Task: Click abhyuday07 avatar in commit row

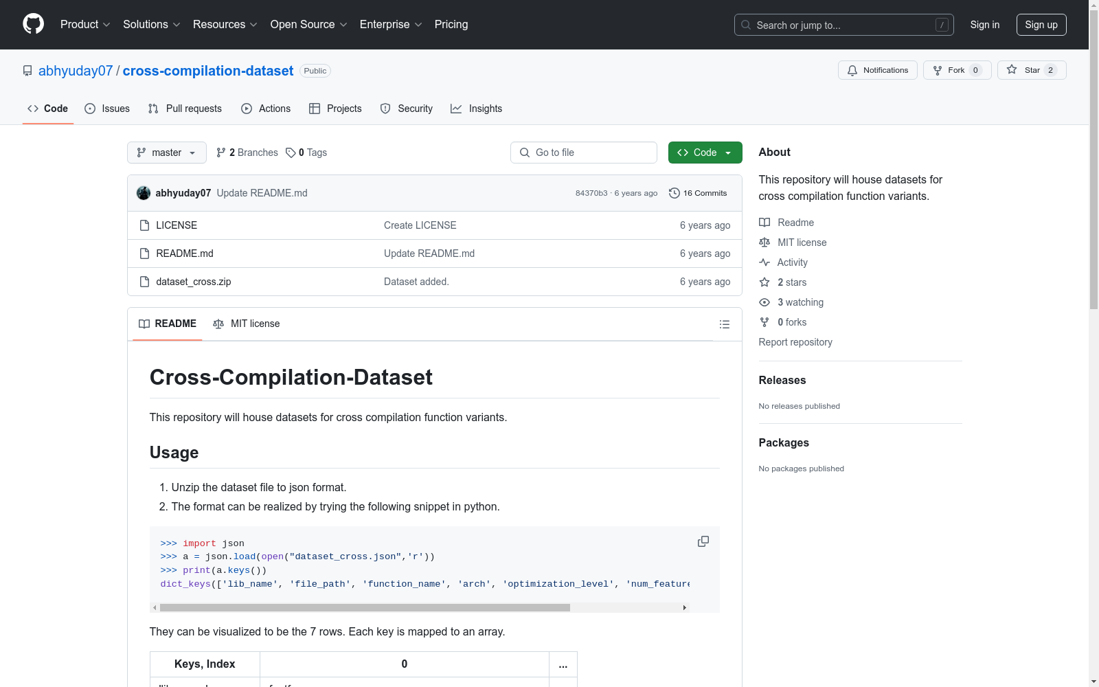Action: click(x=144, y=193)
